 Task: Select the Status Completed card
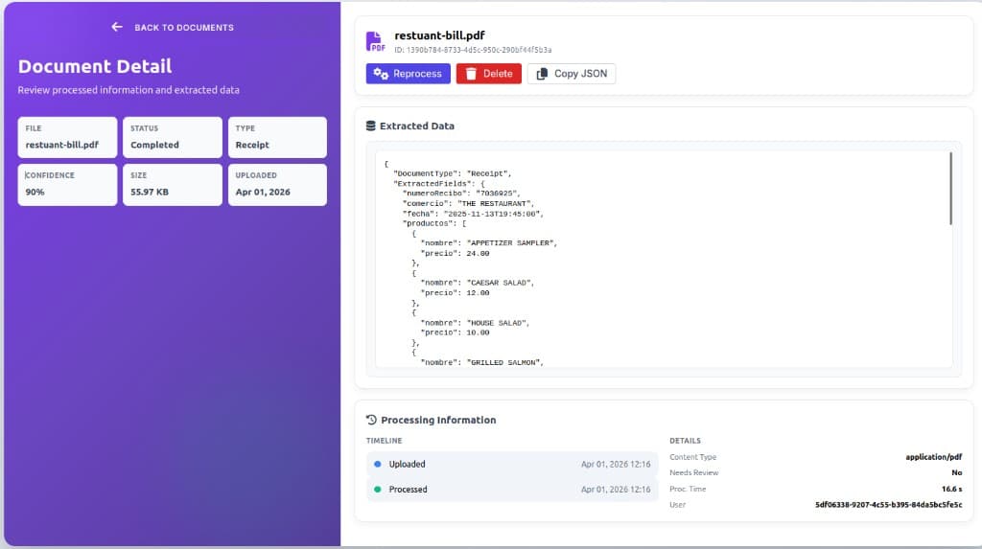[172, 137]
